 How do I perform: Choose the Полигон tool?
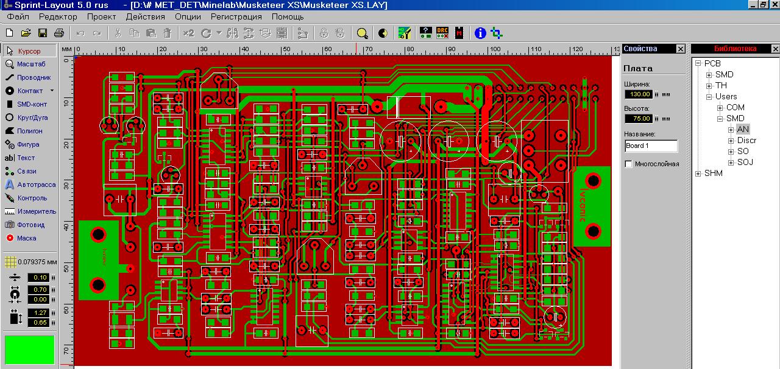point(29,131)
